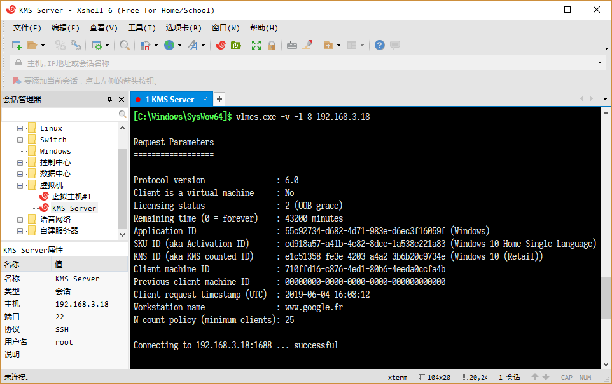
Task: Open help with blue question mark icon
Action: (x=379, y=45)
